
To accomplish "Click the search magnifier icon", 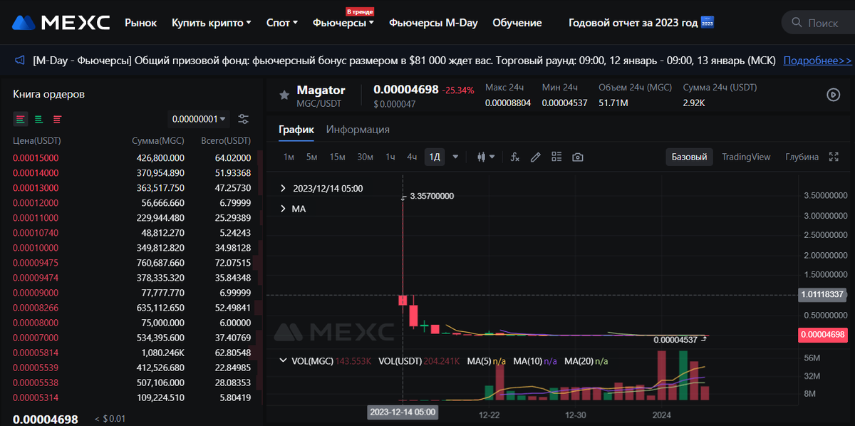I will pos(796,23).
